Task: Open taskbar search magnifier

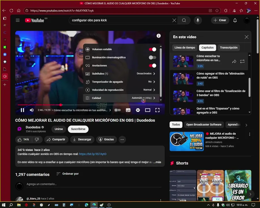Action: click(x=11, y=205)
